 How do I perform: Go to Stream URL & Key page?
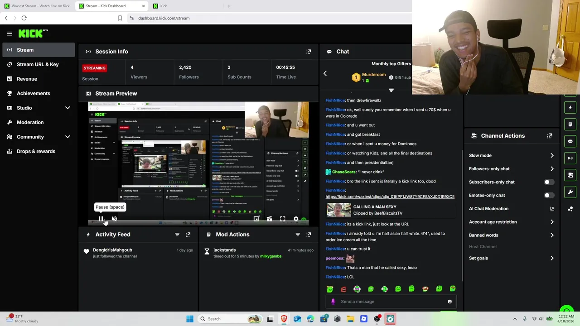pos(39,64)
